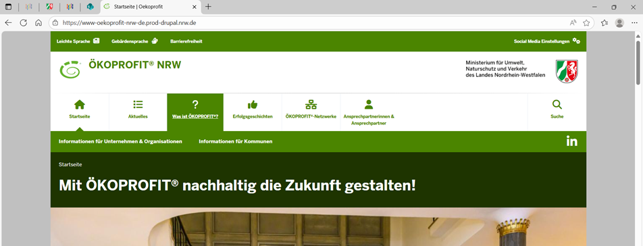Viewport: 643px width, 246px height.
Task: View site information lock icon
Action: pos(55,23)
